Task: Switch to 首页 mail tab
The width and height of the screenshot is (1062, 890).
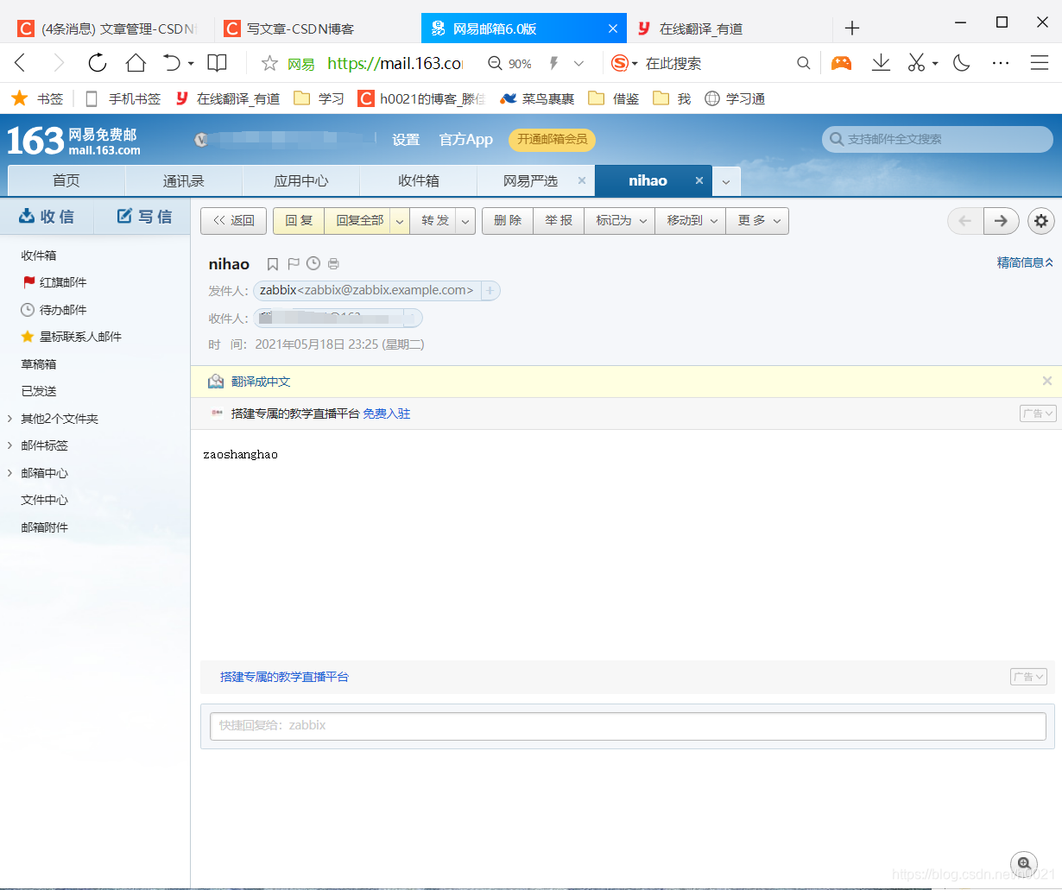Action: 66,180
